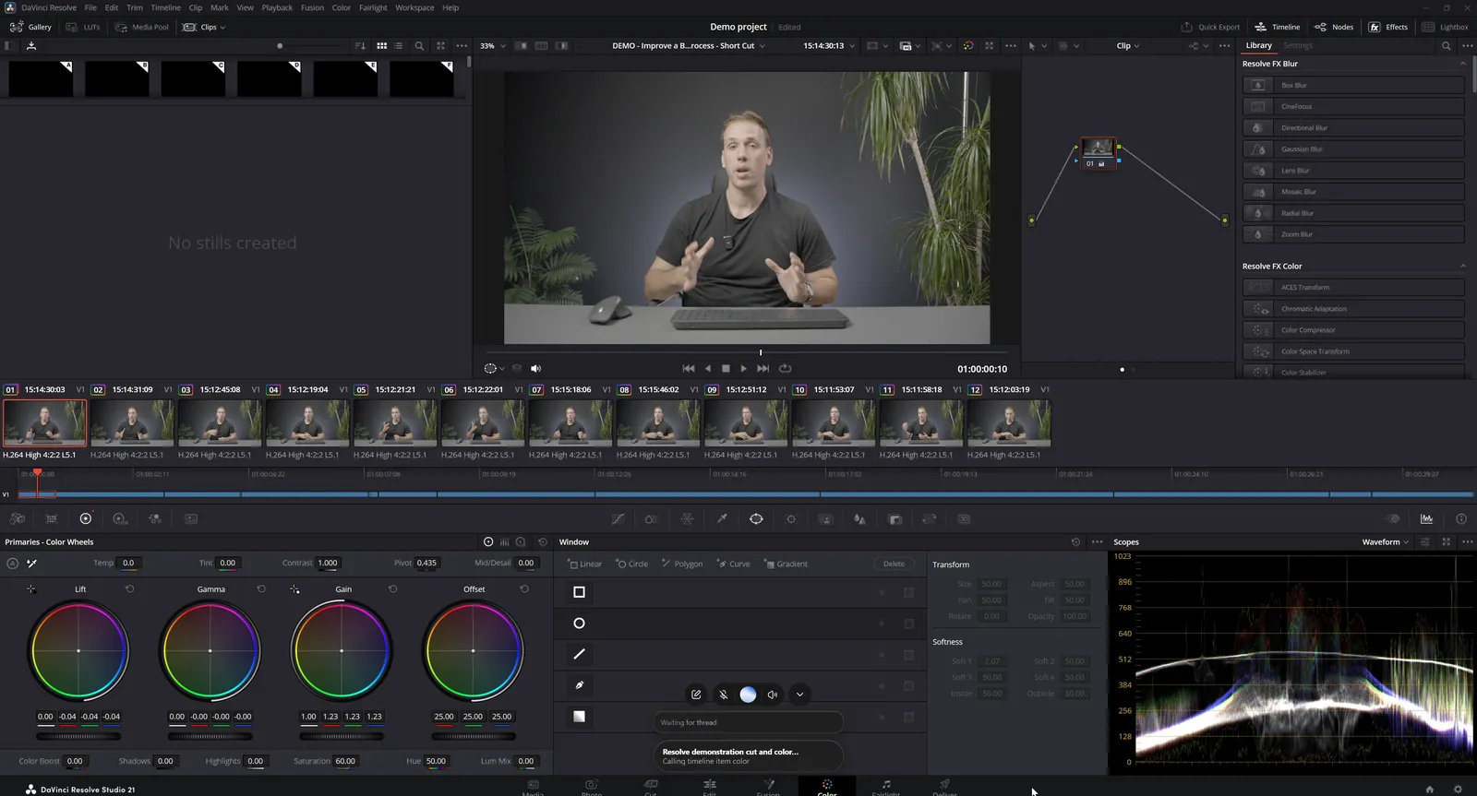The height and width of the screenshot is (796, 1477).
Task: Reset the Lift color wheel
Action: click(129, 588)
